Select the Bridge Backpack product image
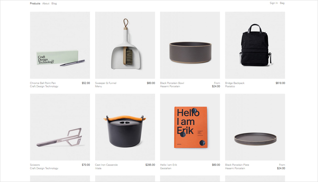The width and height of the screenshot is (318, 182). (255, 45)
